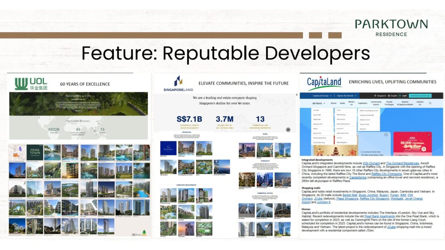Click the Singapore Land page scrollbar

(297, 95)
